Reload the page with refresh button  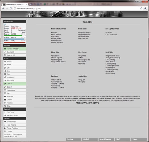[x=11, y=8]
